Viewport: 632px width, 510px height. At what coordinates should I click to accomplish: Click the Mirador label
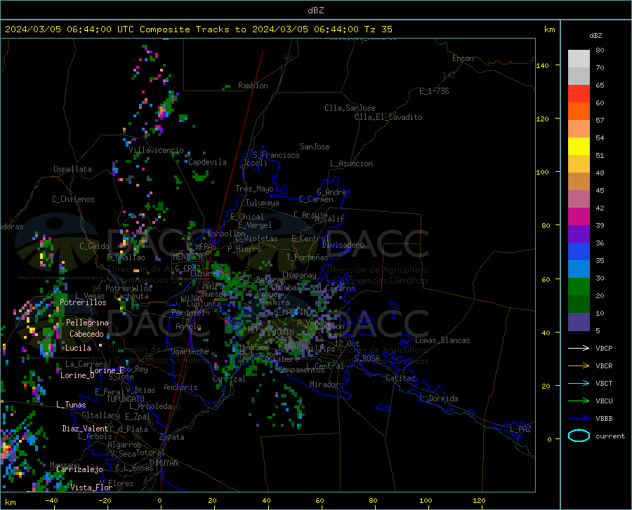click(x=324, y=384)
